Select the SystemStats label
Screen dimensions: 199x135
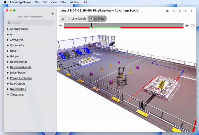(x=18, y=89)
